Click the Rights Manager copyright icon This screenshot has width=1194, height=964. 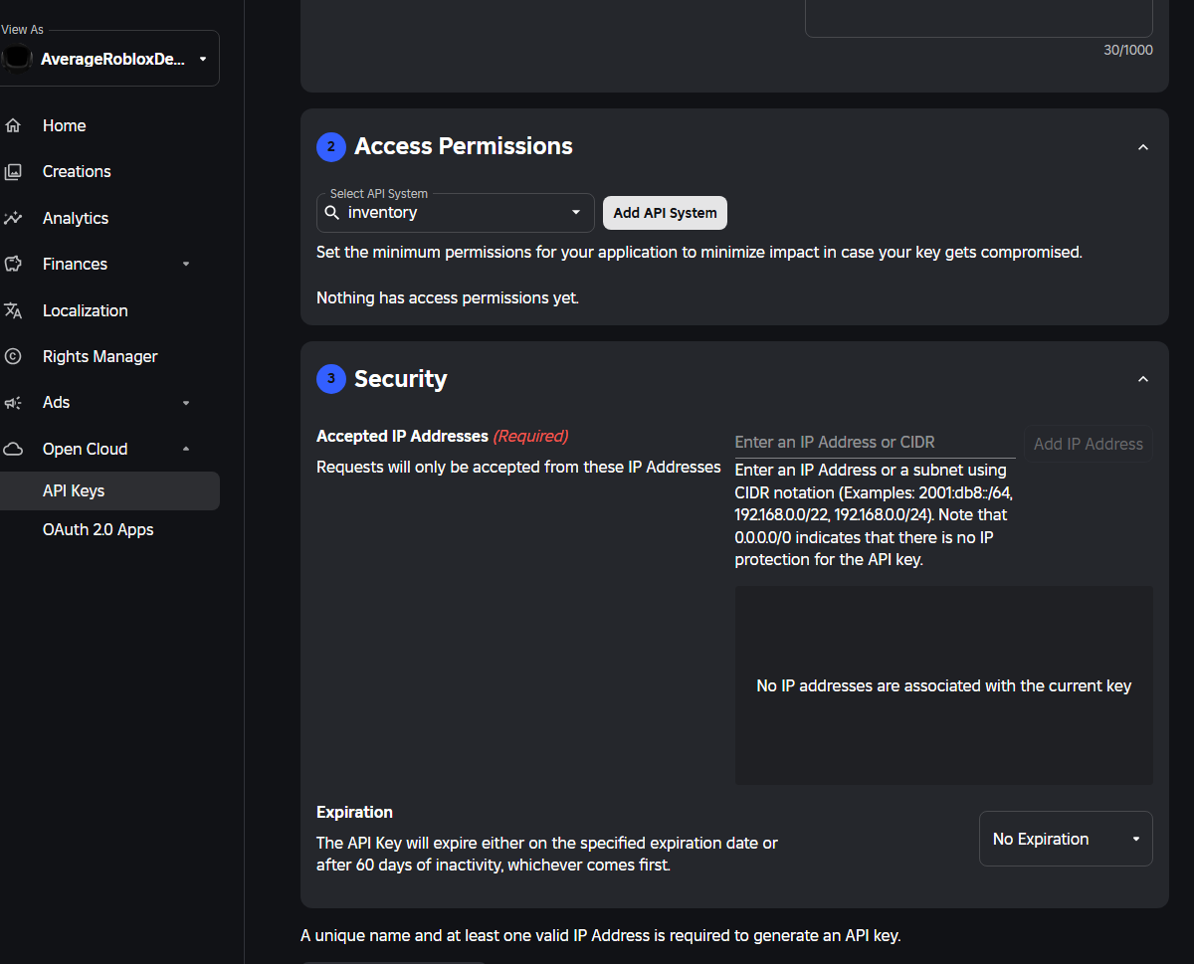pos(13,356)
